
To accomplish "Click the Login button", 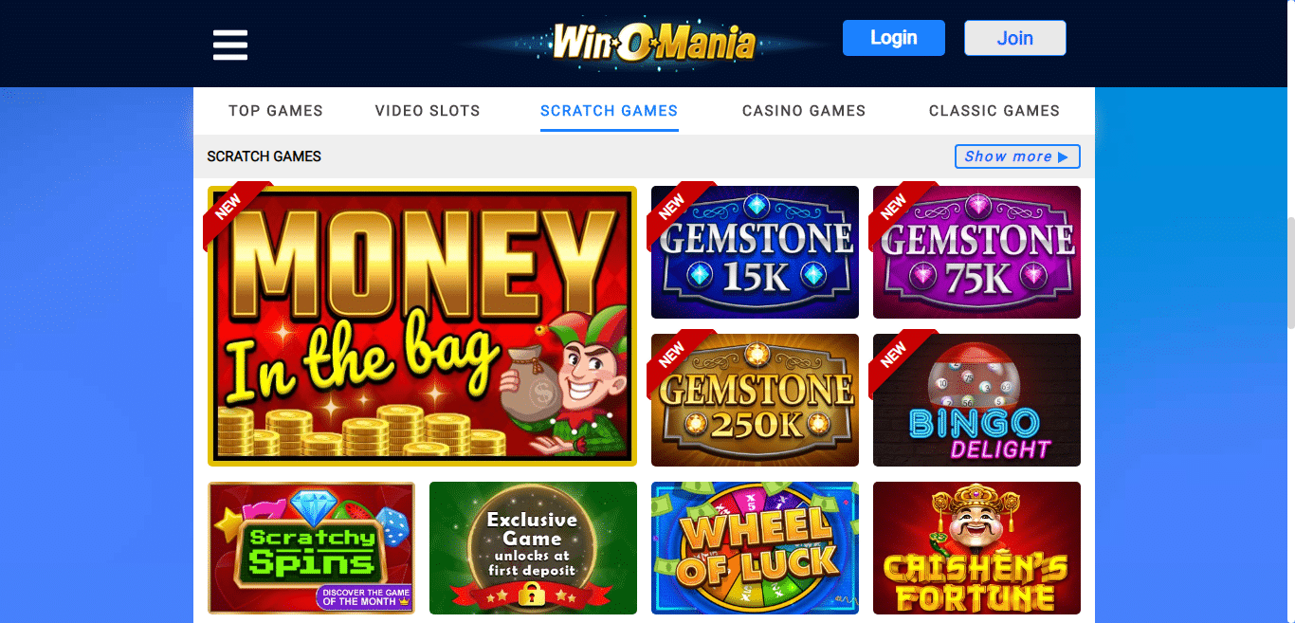I will click(894, 38).
